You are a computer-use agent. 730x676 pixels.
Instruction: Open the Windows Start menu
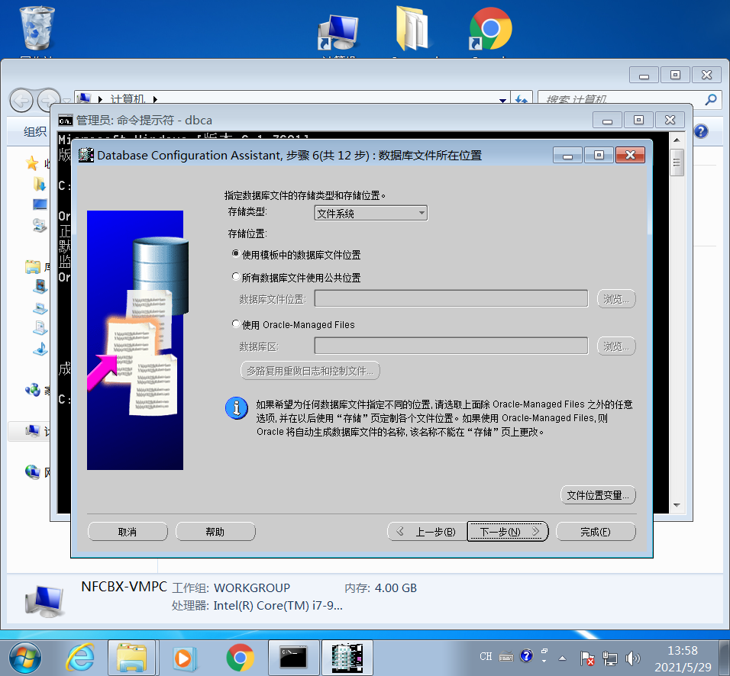24,656
